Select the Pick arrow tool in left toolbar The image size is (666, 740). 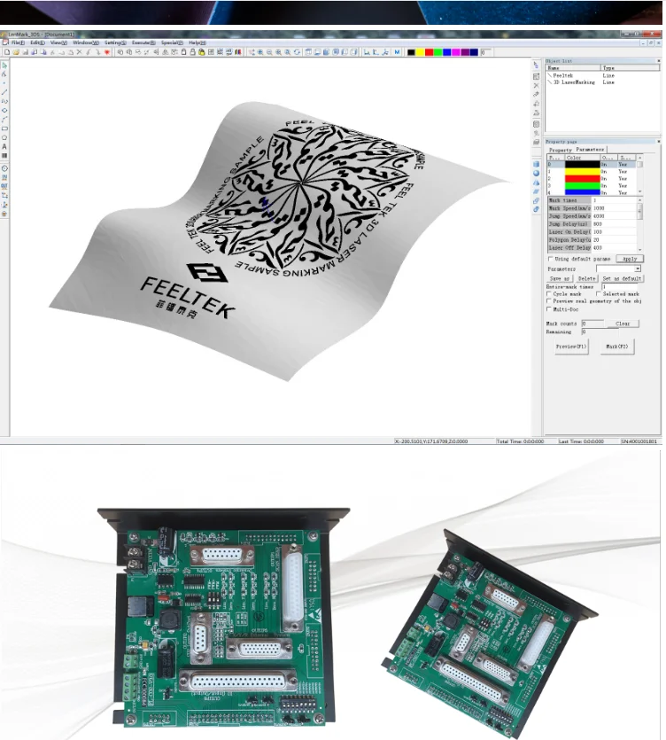point(4,66)
